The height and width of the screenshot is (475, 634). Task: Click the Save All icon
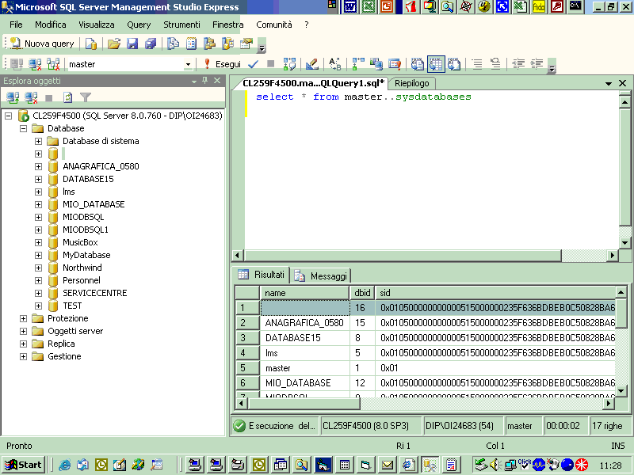pyautogui.click(x=151, y=44)
